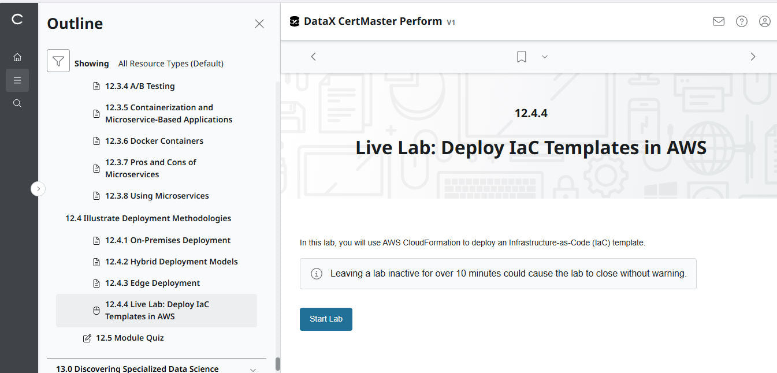The width and height of the screenshot is (777, 373).
Task: Collapse the Outline panel with the X
Action: (x=259, y=23)
